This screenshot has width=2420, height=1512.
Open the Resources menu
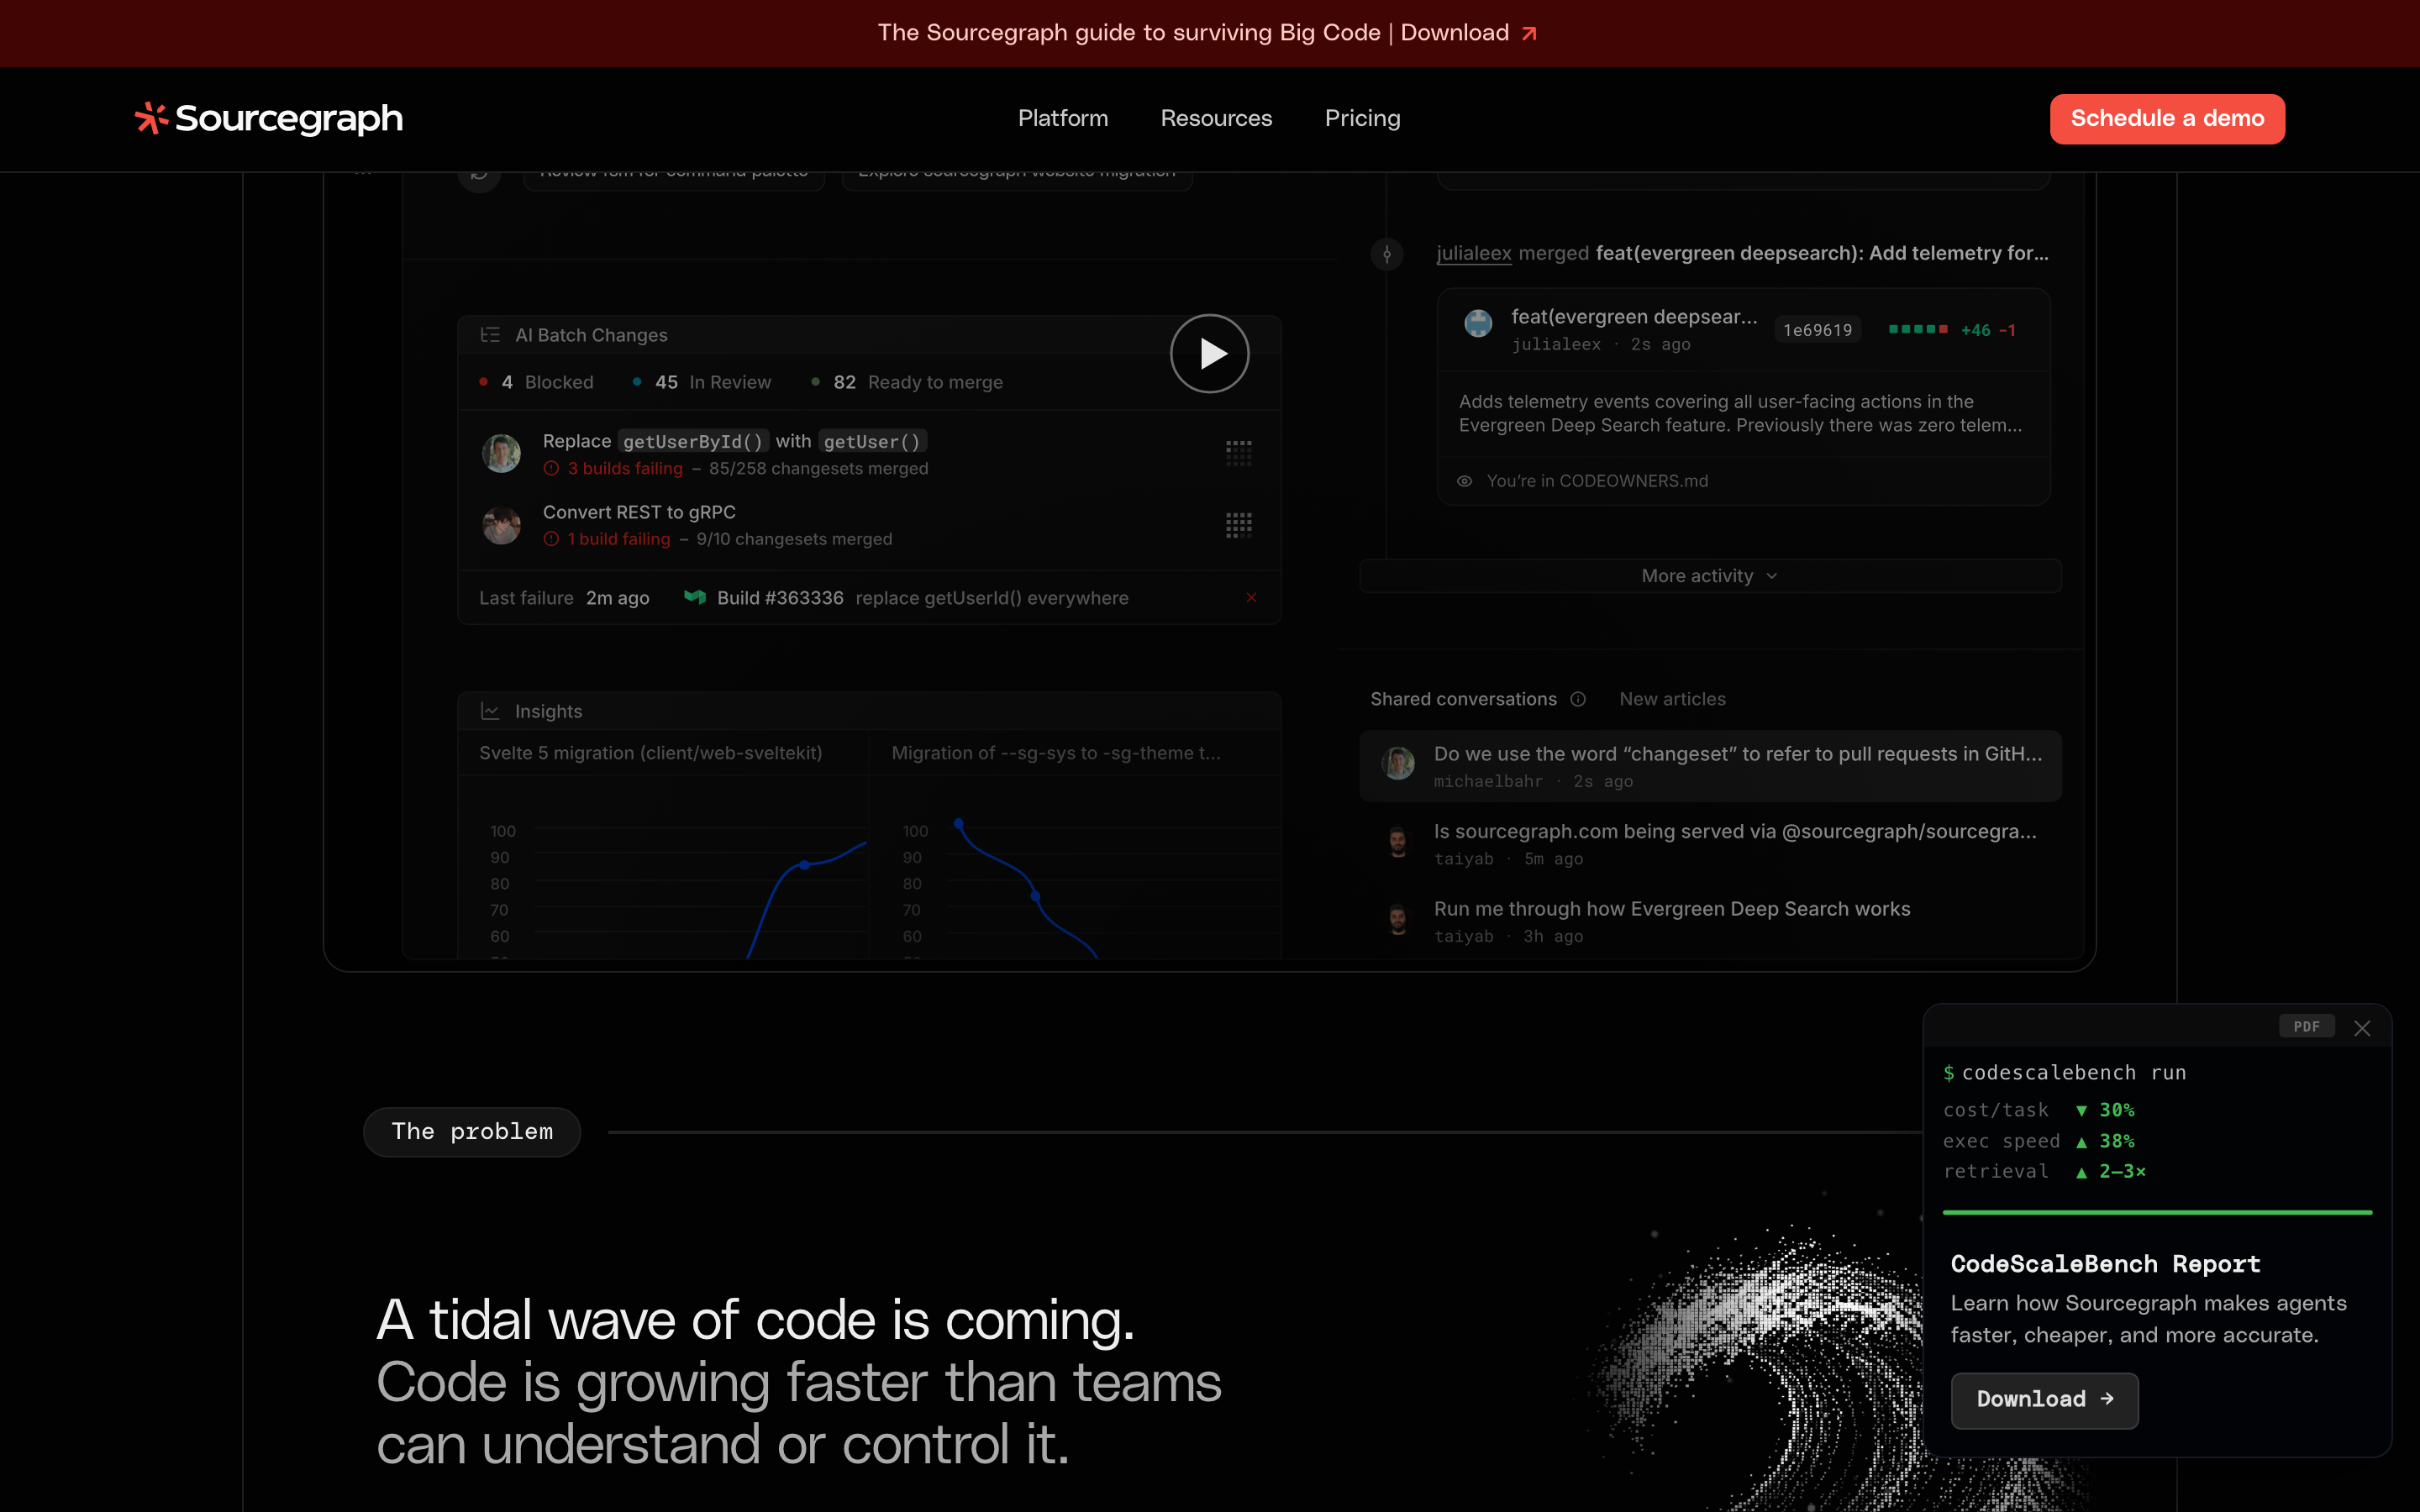pos(1216,118)
